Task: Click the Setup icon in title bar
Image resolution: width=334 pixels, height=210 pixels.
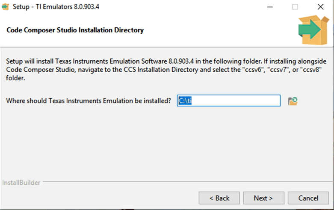Action: pos(6,7)
